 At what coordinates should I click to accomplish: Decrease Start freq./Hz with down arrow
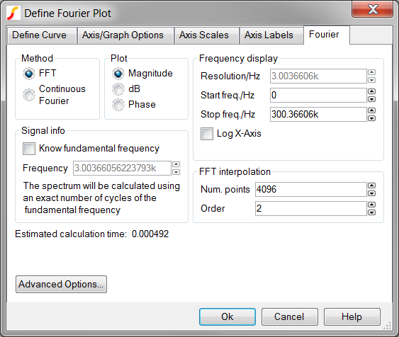point(372,99)
